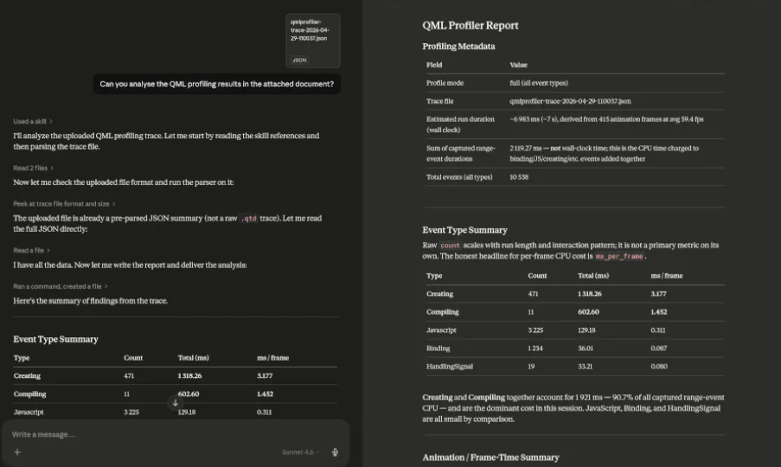This screenshot has height=467, width=781.
Task: Open the JSON badge on attached file
Action: point(299,61)
